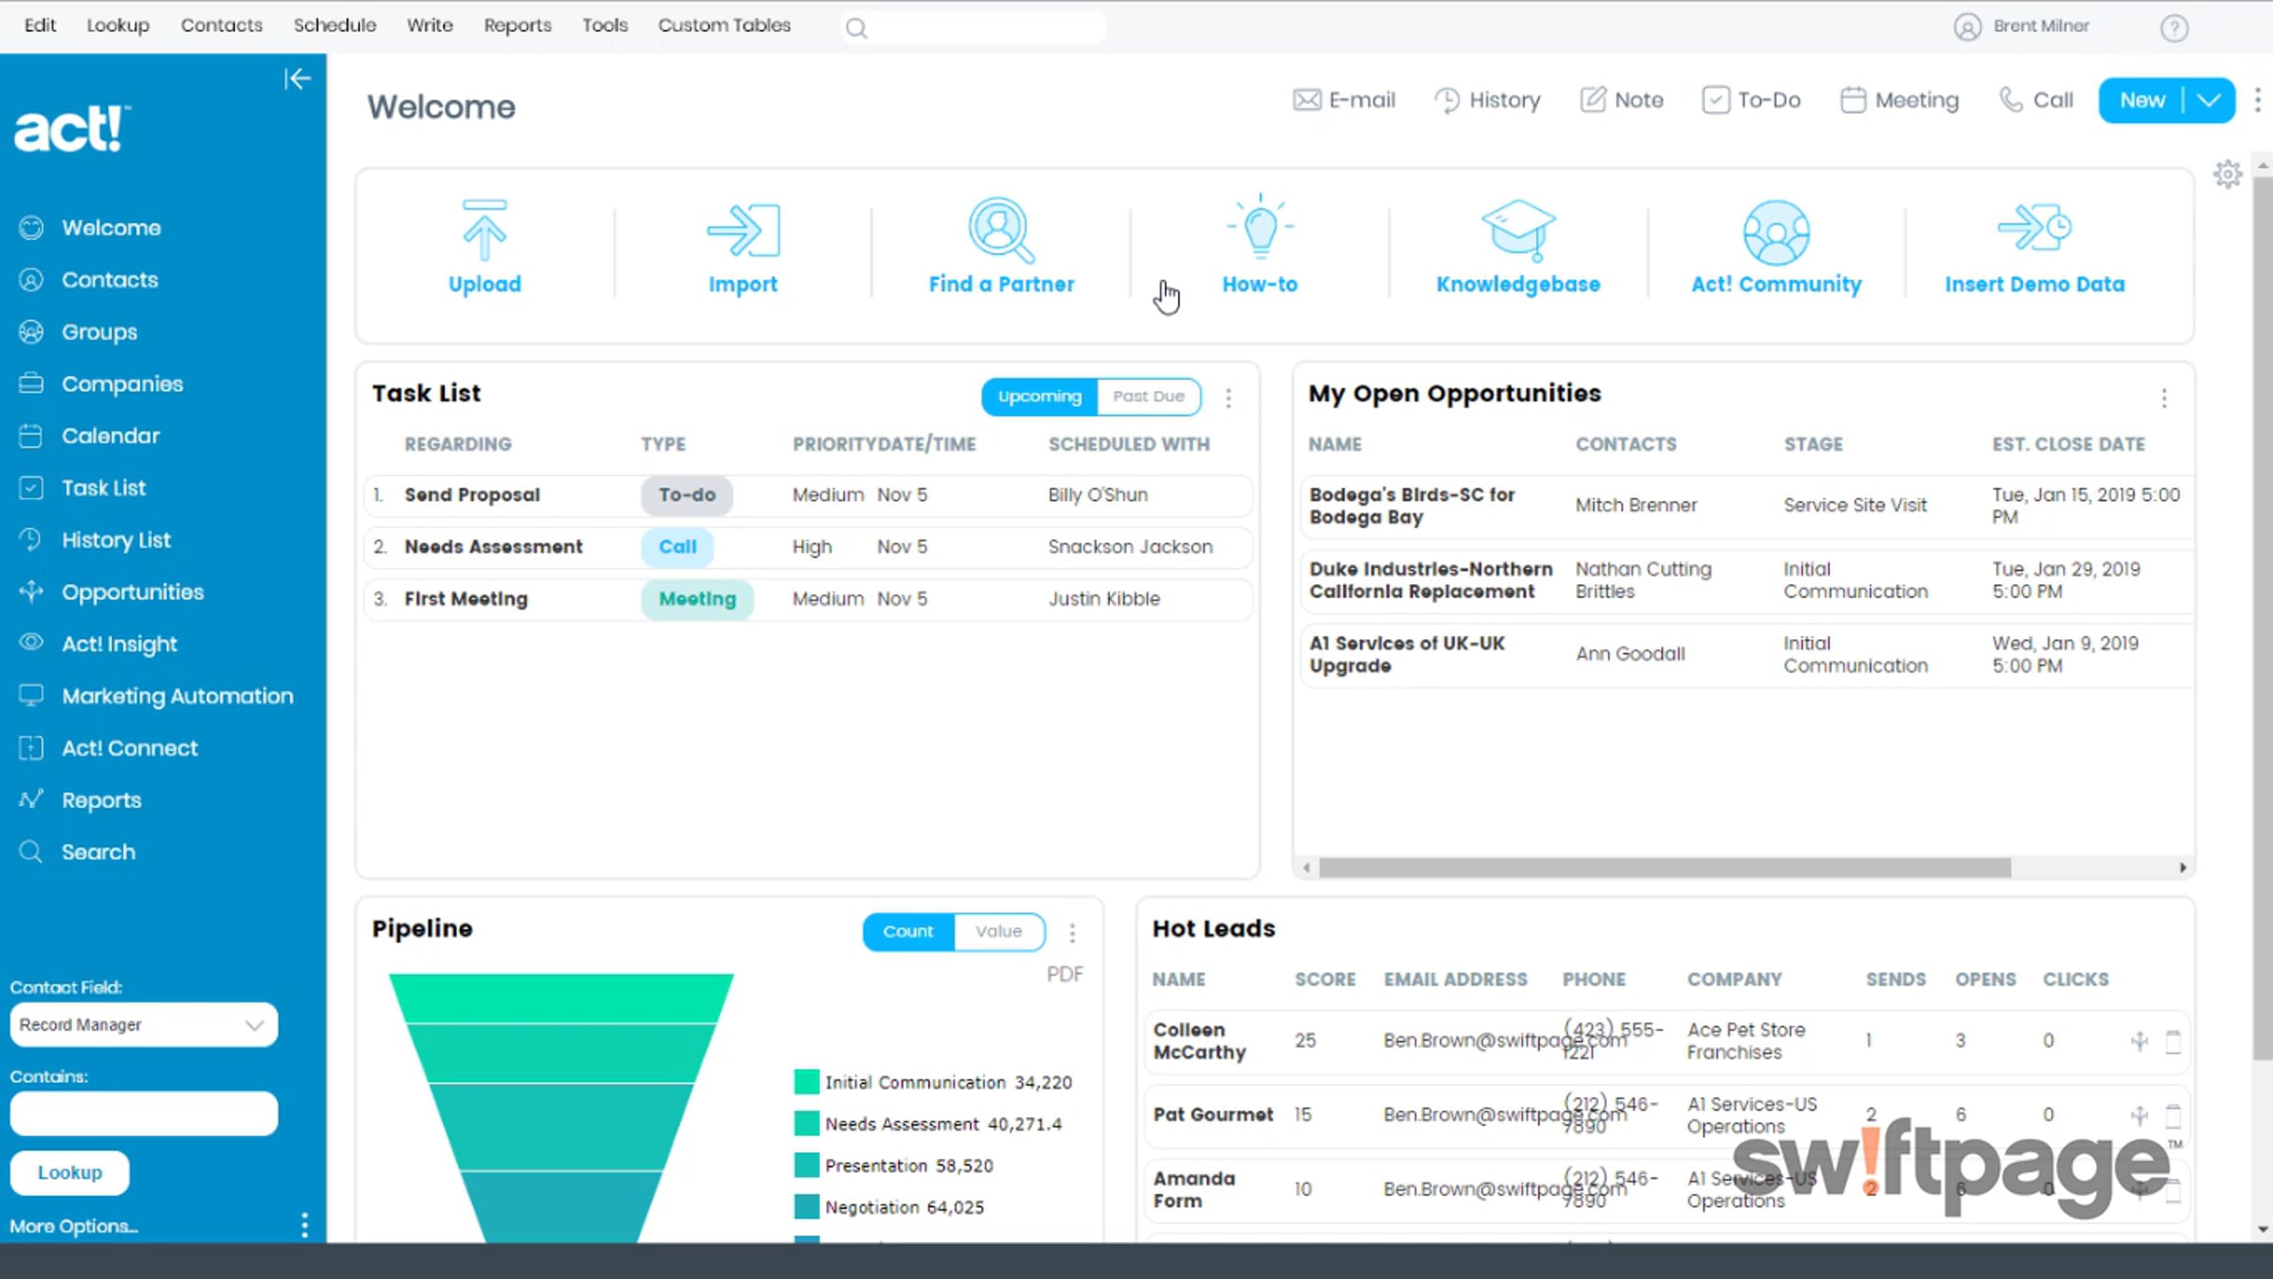
Task: Click the New button
Action: [2142, 100]
